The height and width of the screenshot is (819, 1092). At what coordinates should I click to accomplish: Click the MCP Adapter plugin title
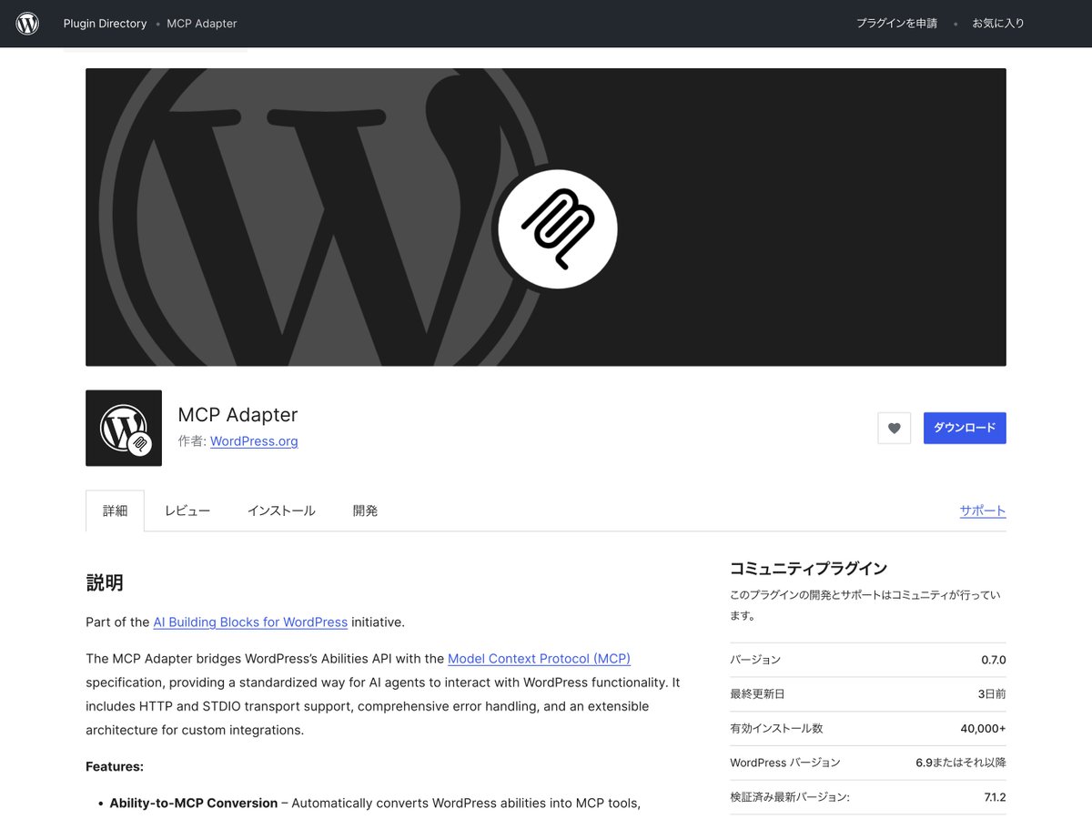[238, 415]
